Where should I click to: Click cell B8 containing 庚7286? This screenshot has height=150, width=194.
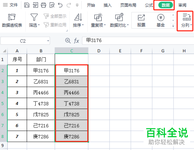pos(41,136)
